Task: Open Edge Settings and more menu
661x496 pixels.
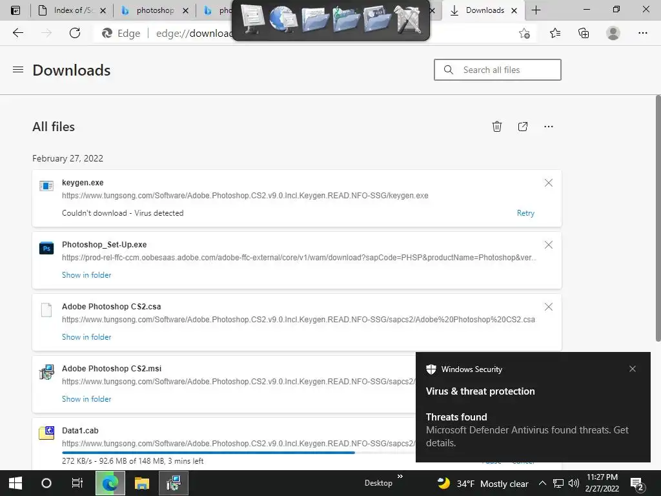Action: coord(642,33)
